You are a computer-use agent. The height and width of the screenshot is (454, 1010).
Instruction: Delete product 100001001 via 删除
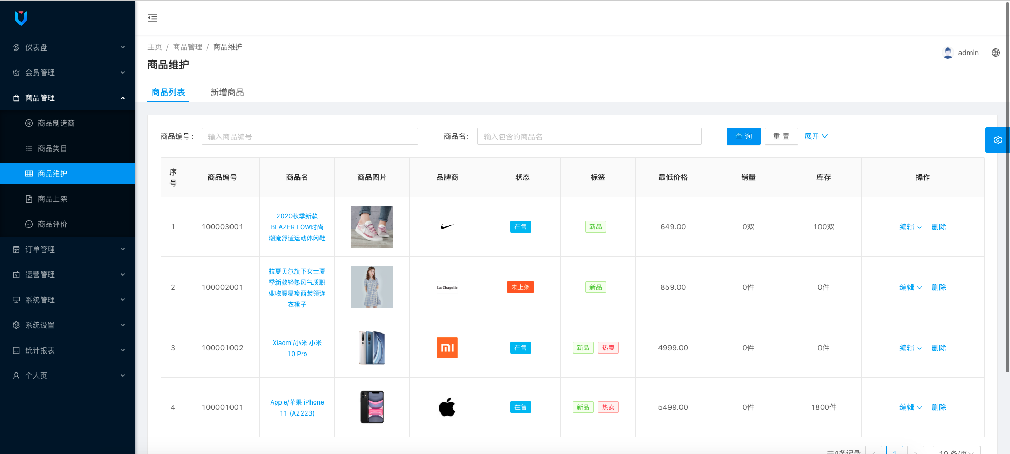tap(939, 407)
